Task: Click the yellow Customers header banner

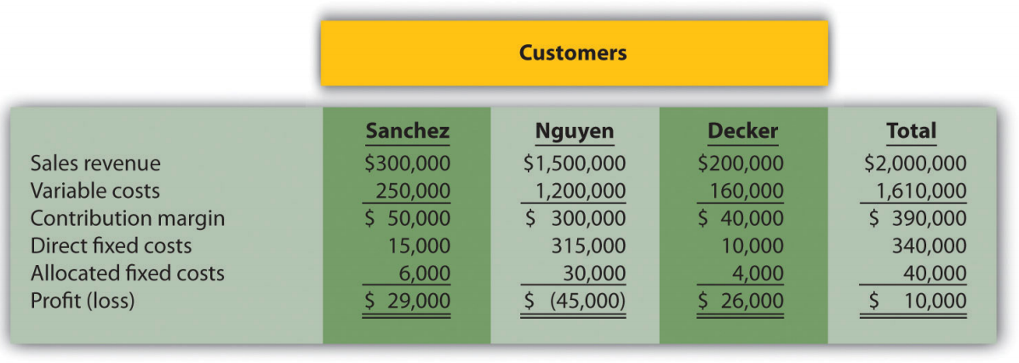Action: point(573,53)
